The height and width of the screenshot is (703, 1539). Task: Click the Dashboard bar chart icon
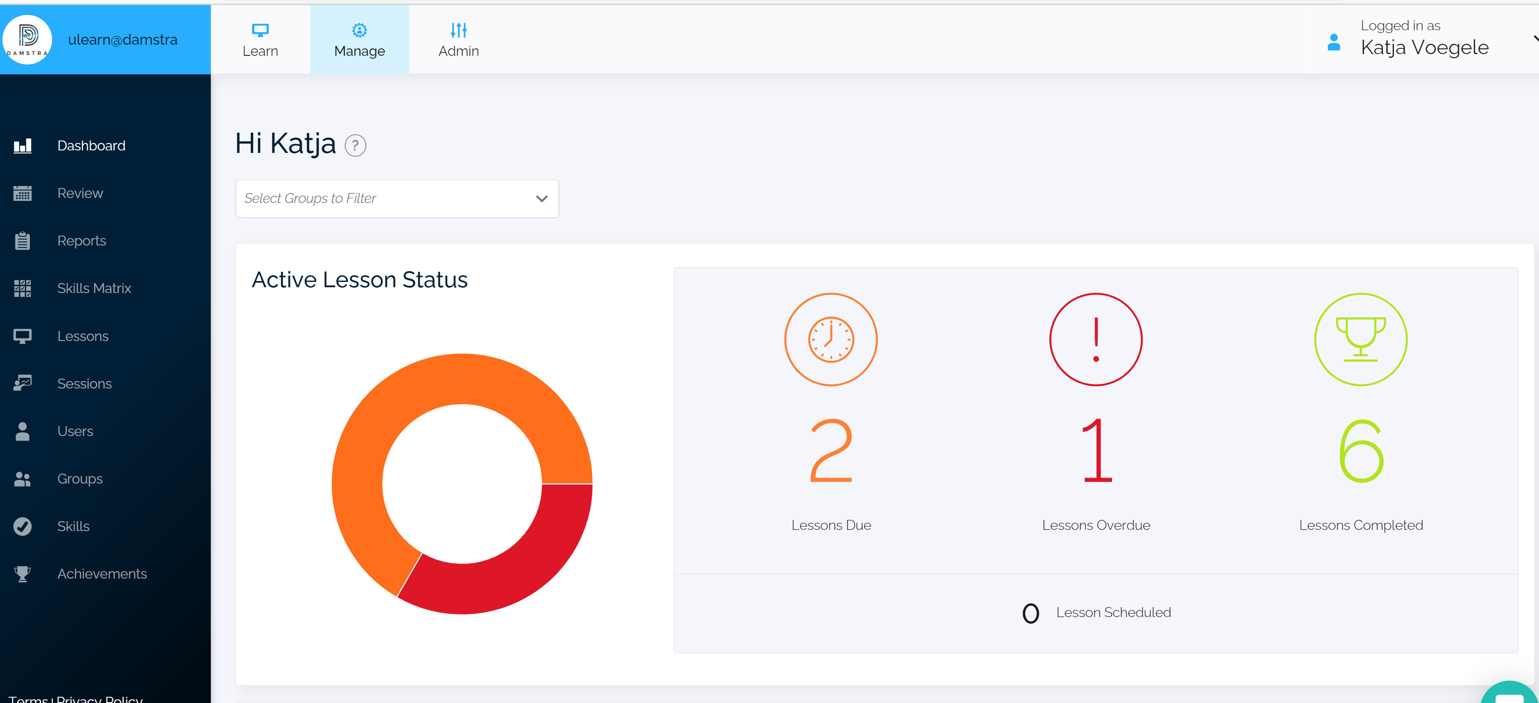[23, 146]
